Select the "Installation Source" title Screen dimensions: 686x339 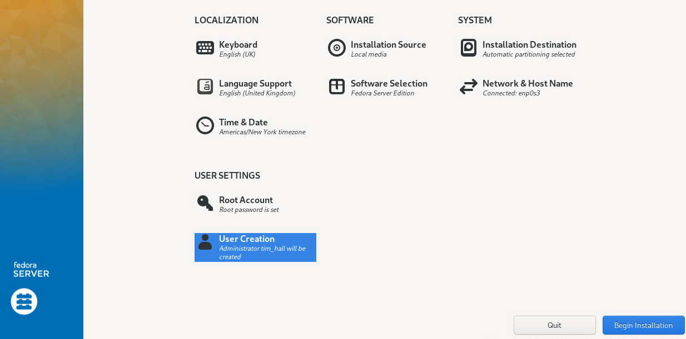click(x=389, y=44)
